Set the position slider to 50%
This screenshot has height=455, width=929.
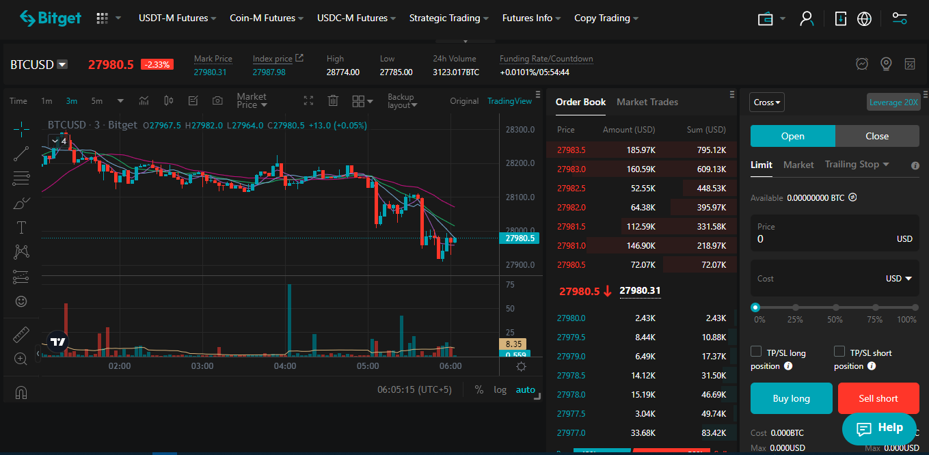tap(835, 308)
